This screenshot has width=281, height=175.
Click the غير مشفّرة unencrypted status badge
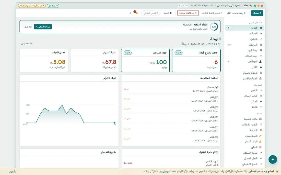pos(32,6)
